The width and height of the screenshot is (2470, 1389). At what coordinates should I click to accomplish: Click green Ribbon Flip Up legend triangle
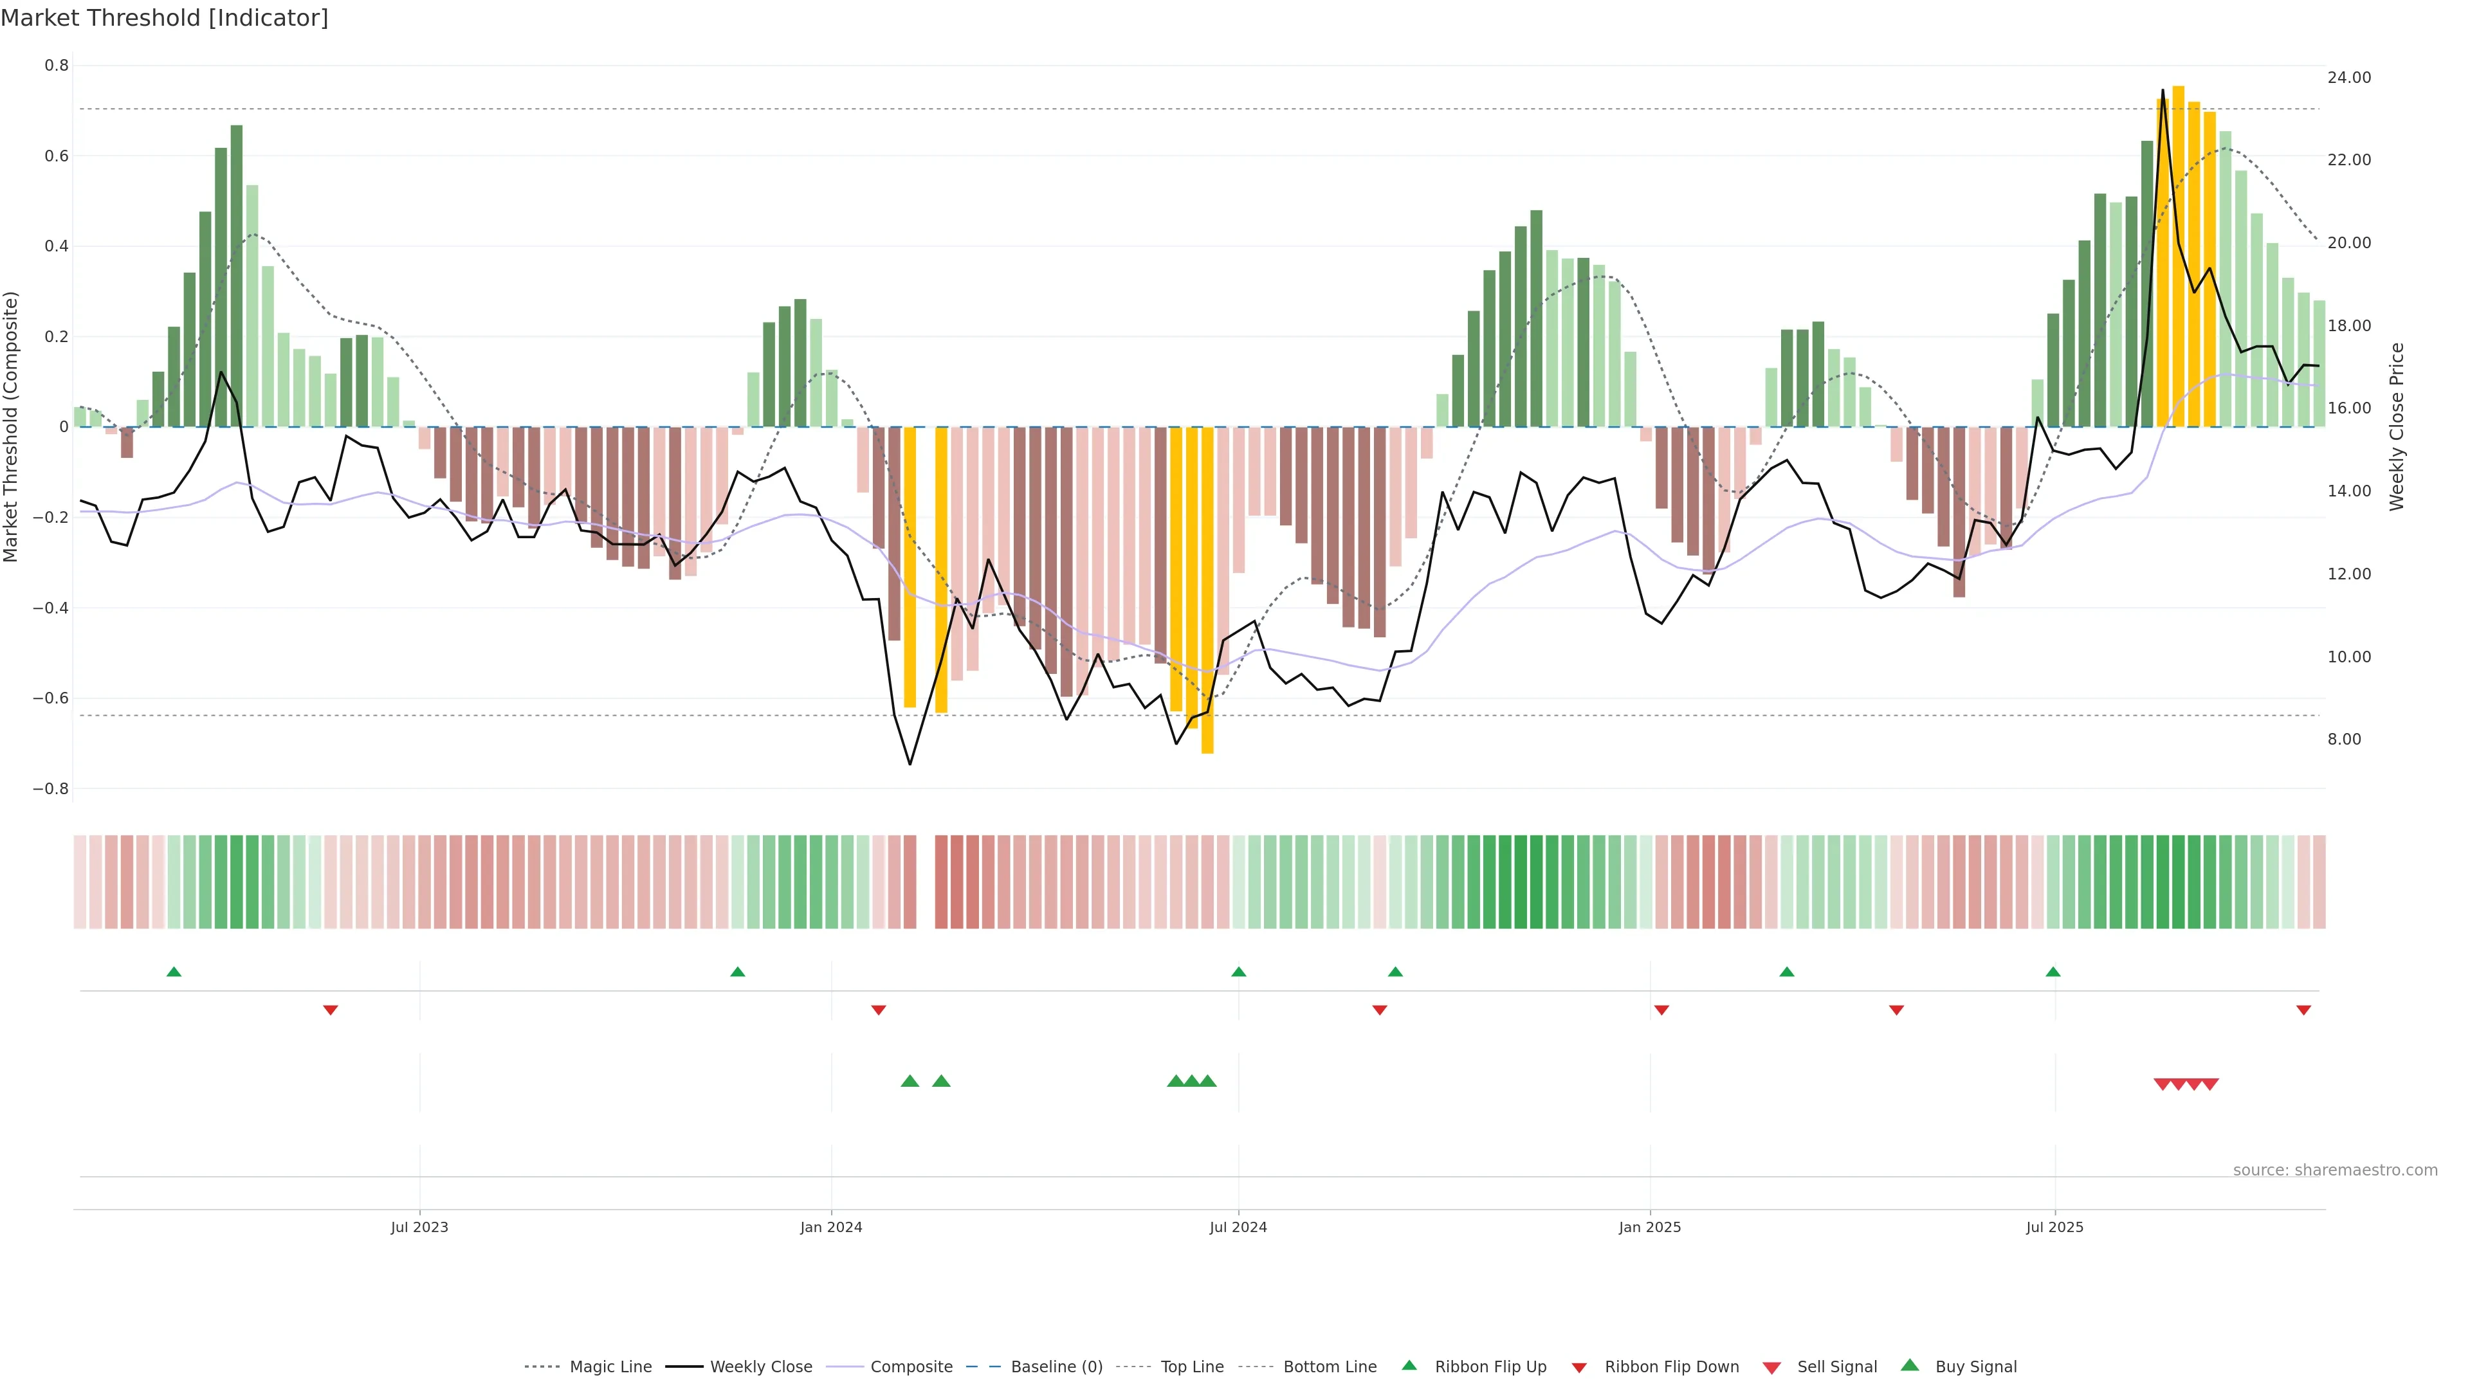click(x=1409, y=1365)
